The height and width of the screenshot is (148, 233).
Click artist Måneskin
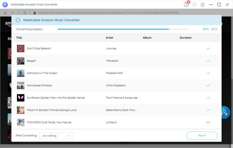pos(112,61)
